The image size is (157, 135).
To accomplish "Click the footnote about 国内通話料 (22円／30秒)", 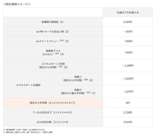I will tap(25, 130).
